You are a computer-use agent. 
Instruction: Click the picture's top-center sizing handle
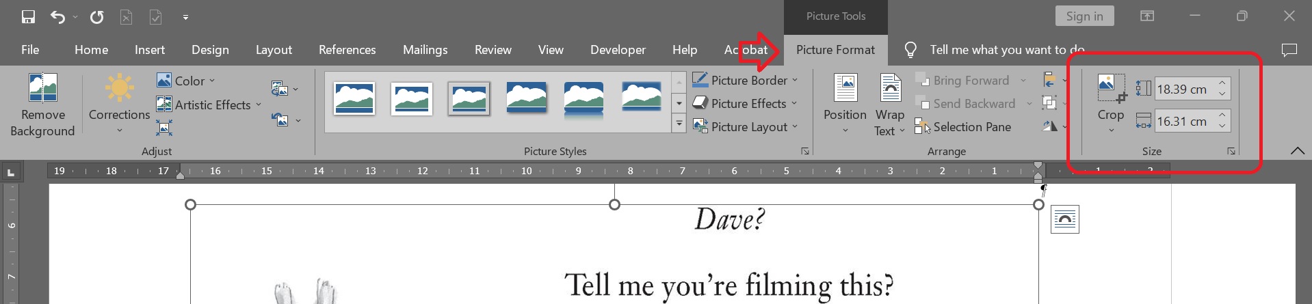point(614,204)
